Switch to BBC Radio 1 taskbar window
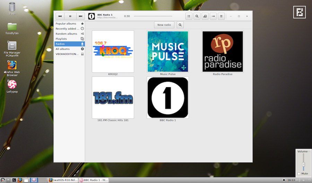 point(94,180)
